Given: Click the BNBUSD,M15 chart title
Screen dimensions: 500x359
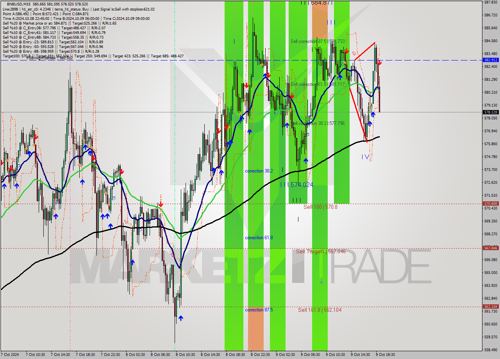Looking at the screenshot, I should [19, 4].
